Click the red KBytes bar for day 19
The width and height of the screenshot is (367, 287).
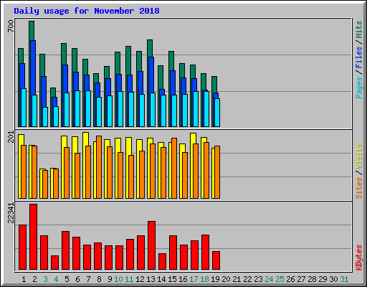(x=216, y=260)
